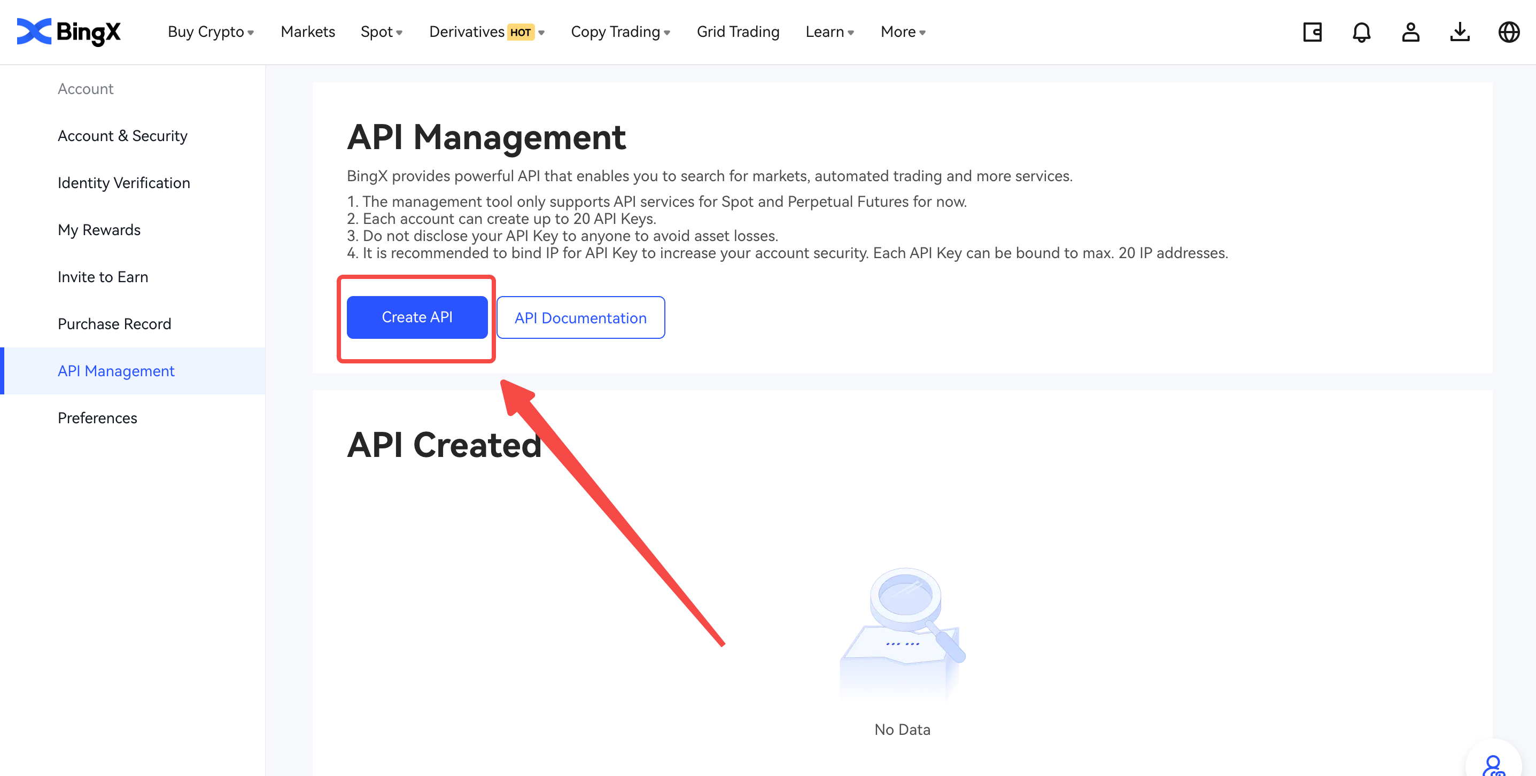
Task: Expand the Derivatives dropdown
Action: coord(486,32)
